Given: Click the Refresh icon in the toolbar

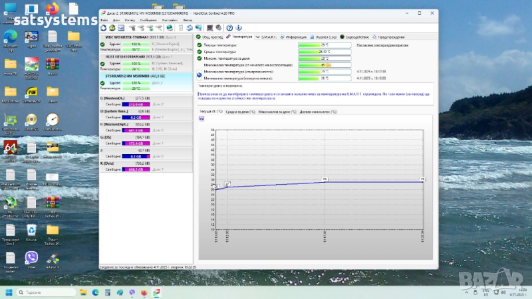Looking at the screenshot, I should coord(104,28).
